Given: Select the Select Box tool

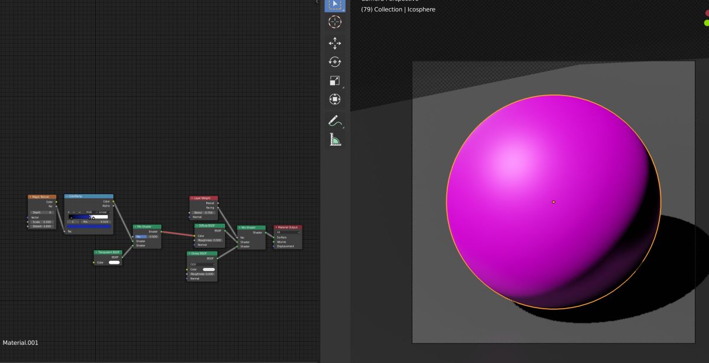Looking at the screenshot, I should tap(334, 5).
